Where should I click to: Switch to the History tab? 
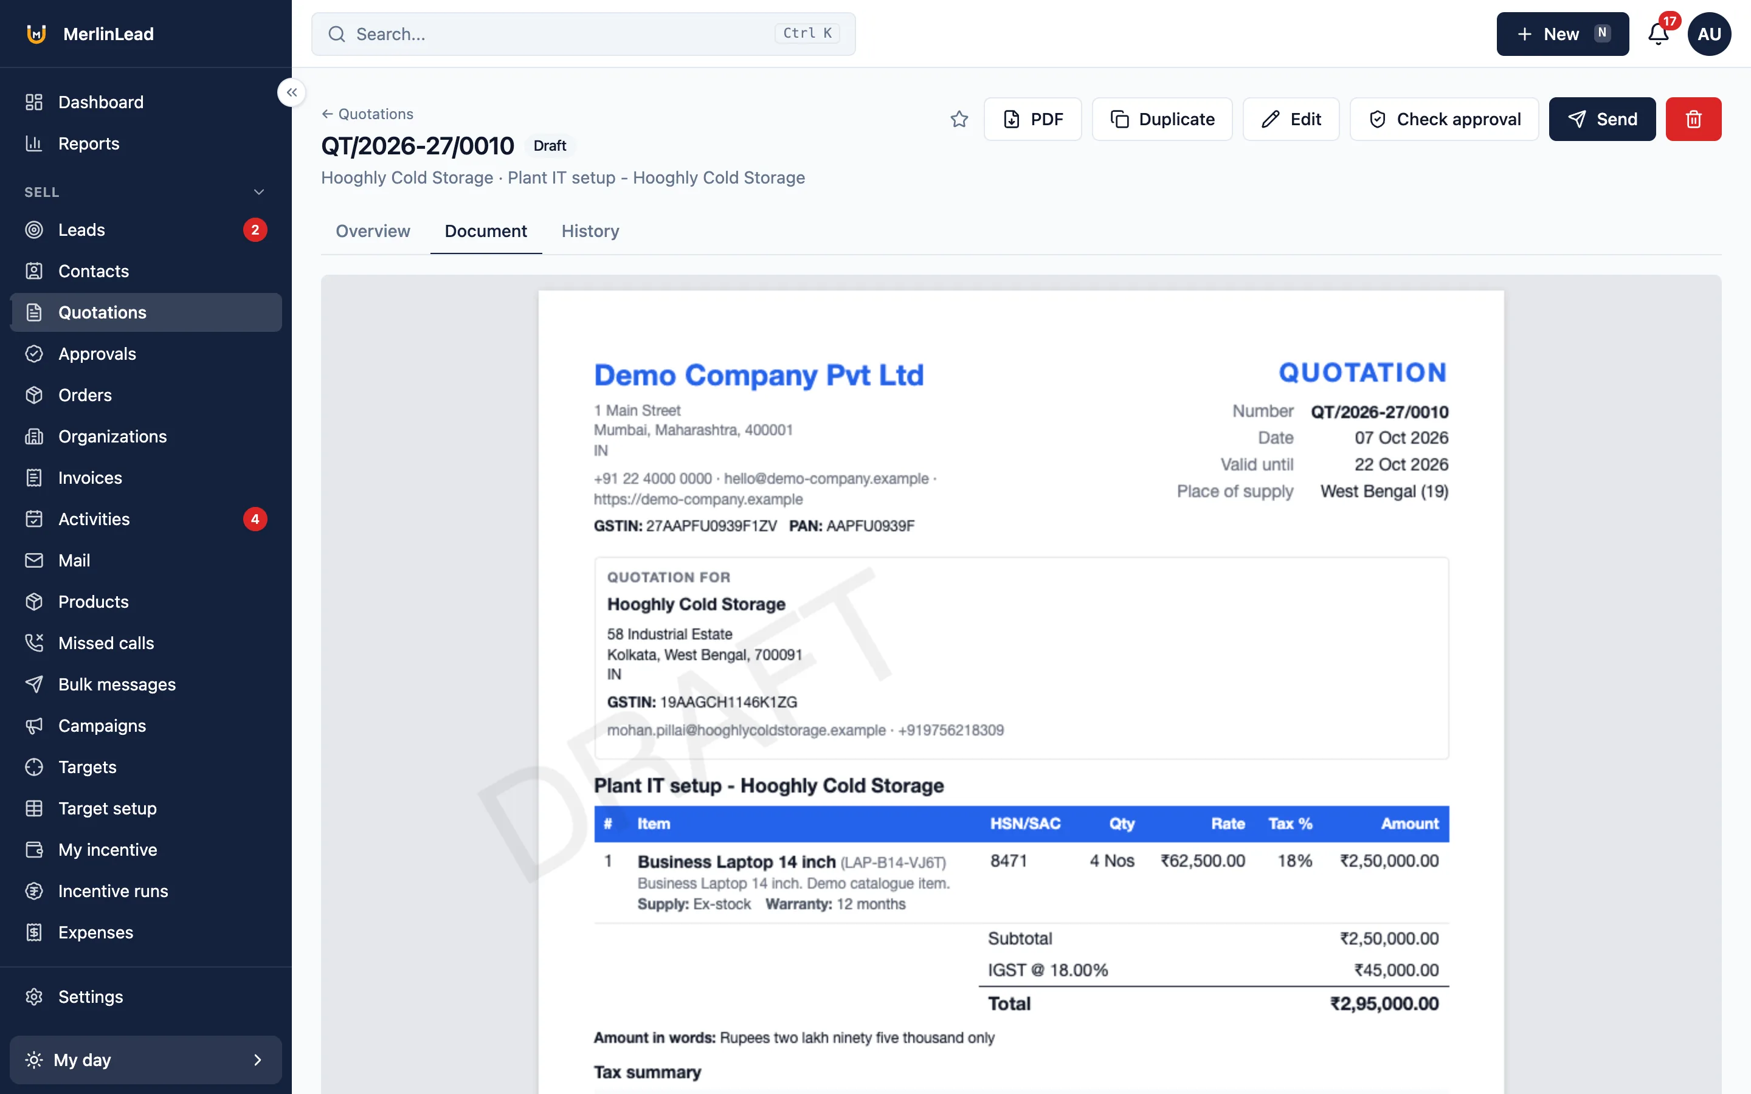[590, 231]
